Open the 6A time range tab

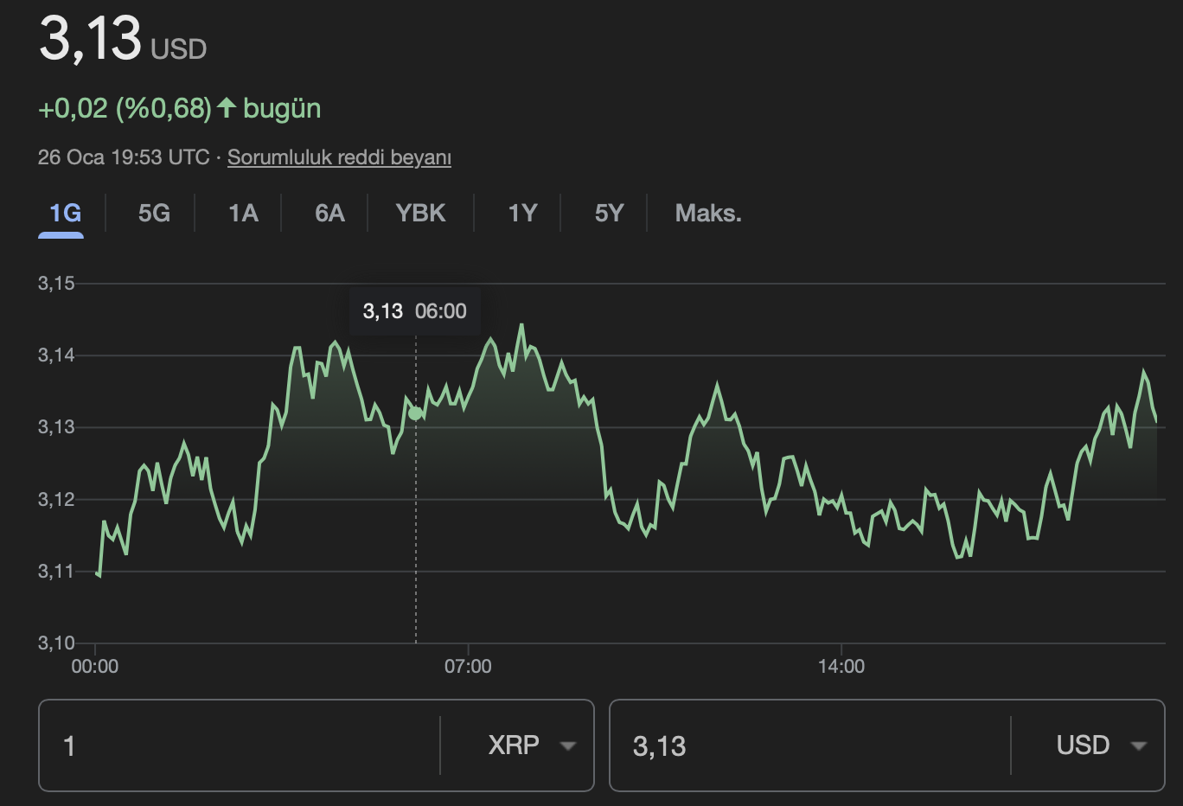tap(329, 213)
